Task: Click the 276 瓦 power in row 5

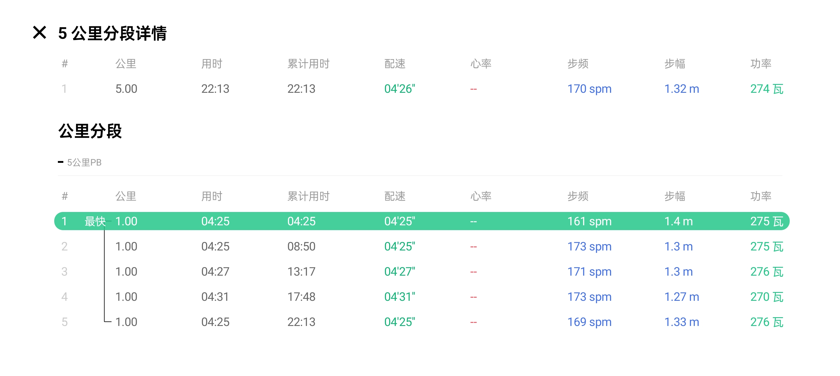Action: [x=766, y=322]
